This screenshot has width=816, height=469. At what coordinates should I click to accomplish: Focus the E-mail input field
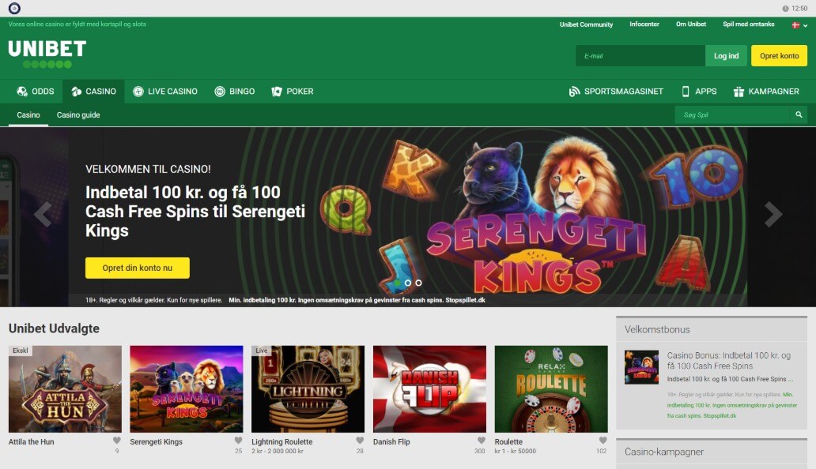[640, 55]
